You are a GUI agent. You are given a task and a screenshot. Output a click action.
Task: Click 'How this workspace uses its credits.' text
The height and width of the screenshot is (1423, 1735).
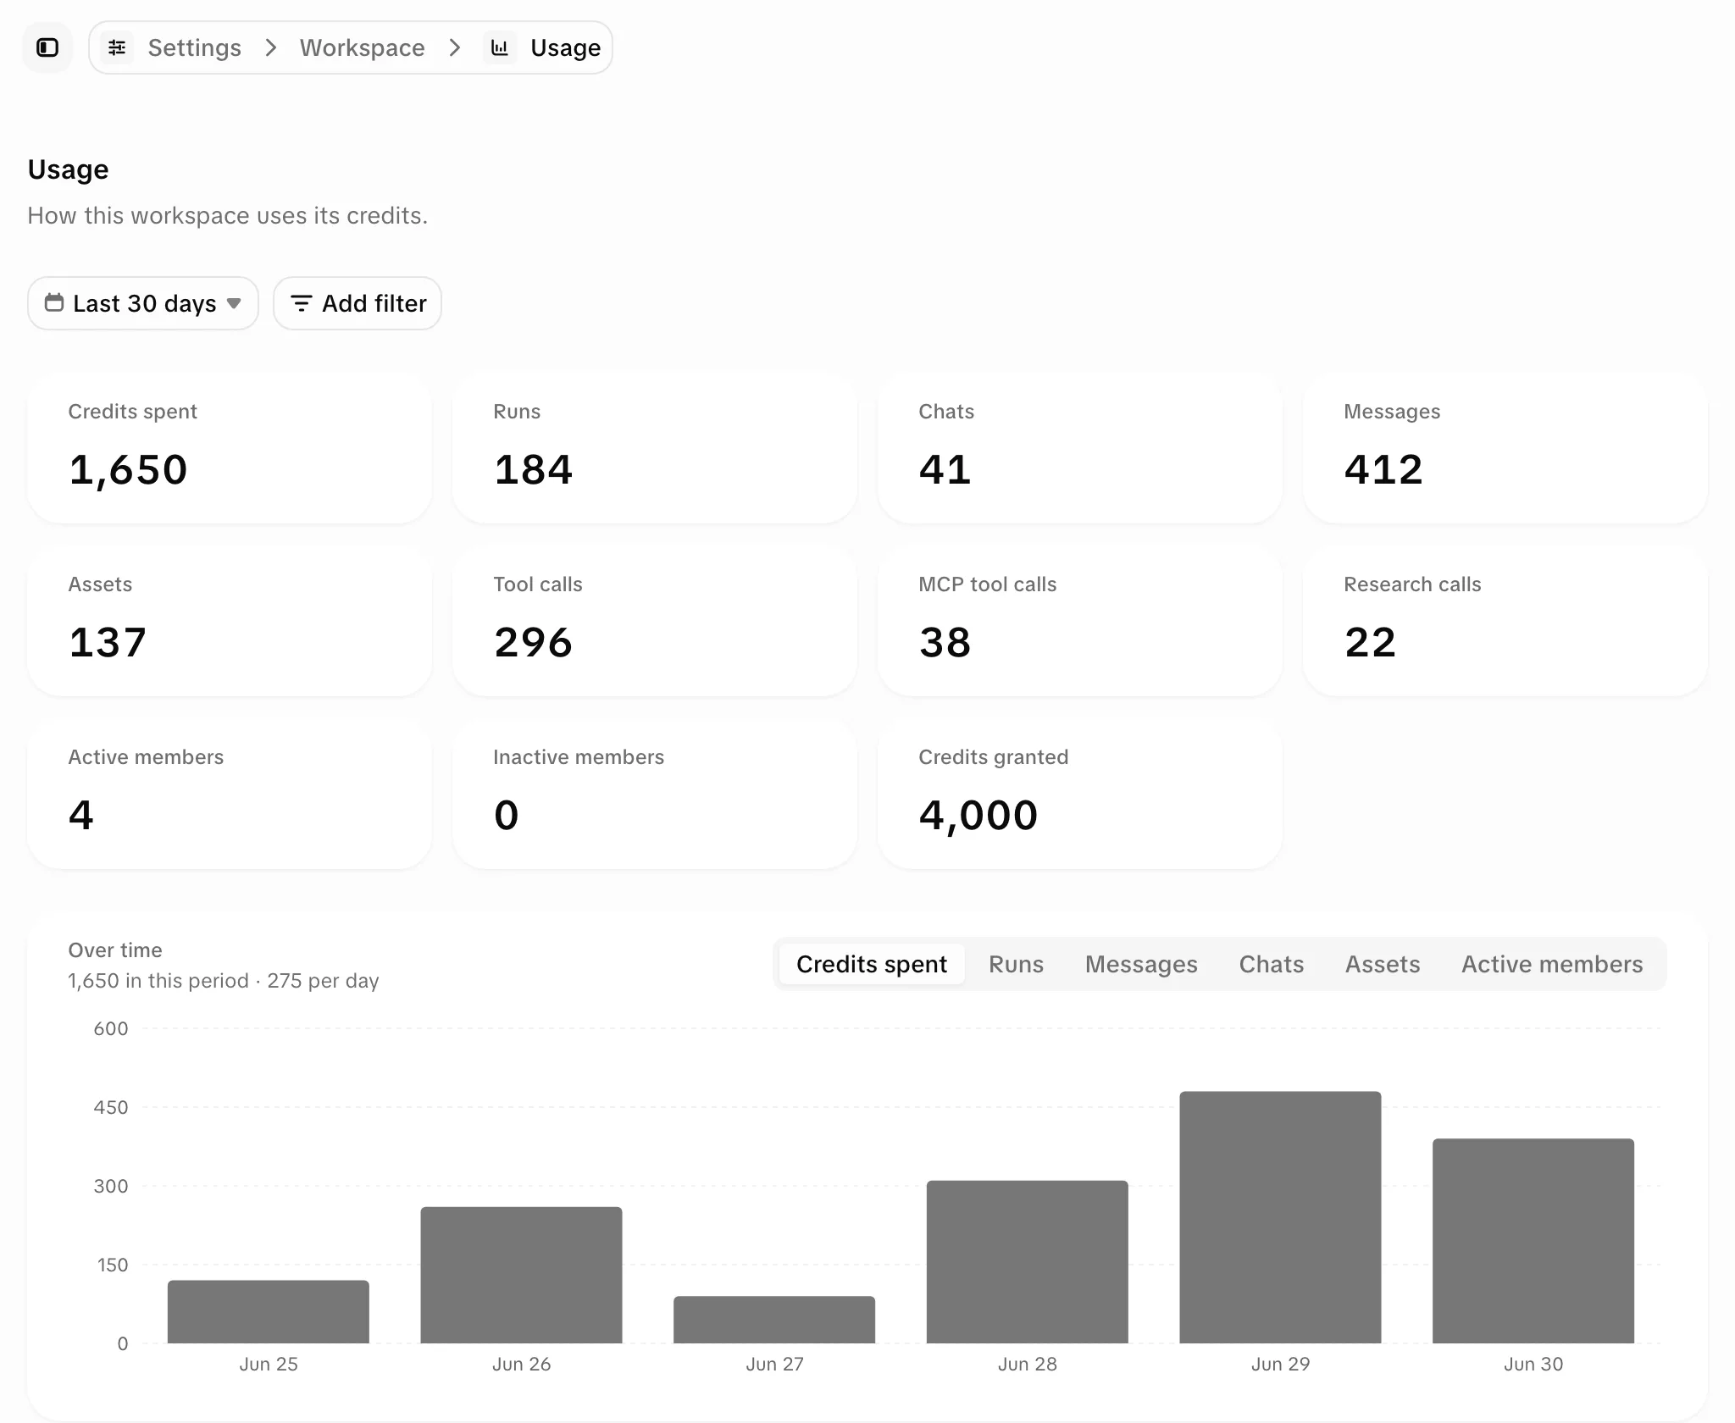click(228, 216)
